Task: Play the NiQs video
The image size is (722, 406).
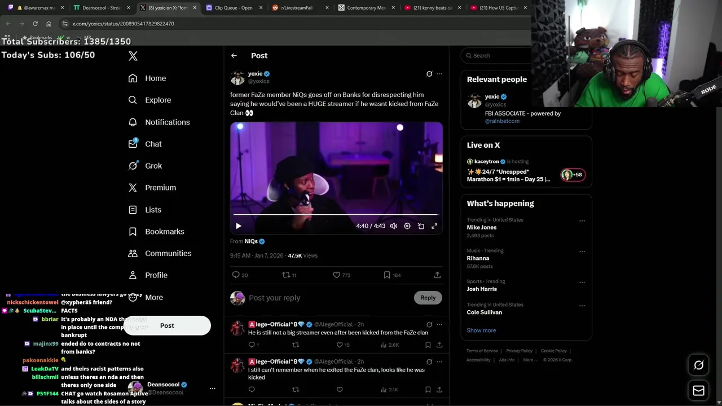Action: coord(239,226)
